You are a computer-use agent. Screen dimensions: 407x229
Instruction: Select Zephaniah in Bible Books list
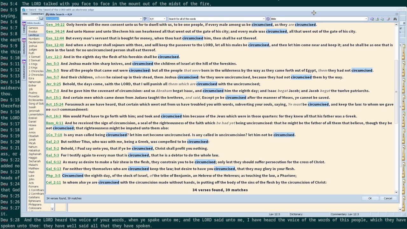35,154
